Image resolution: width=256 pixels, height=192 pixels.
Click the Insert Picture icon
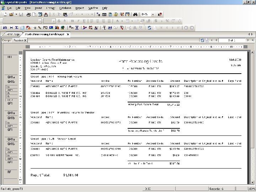51,28
